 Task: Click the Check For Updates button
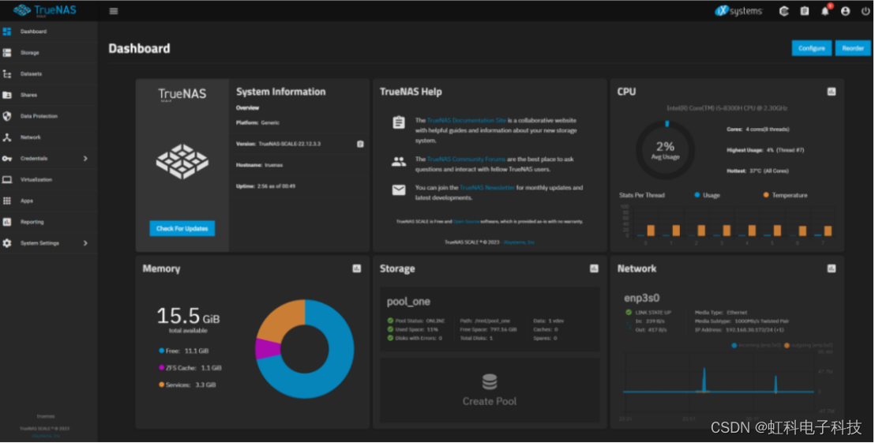tap(182, 228)
